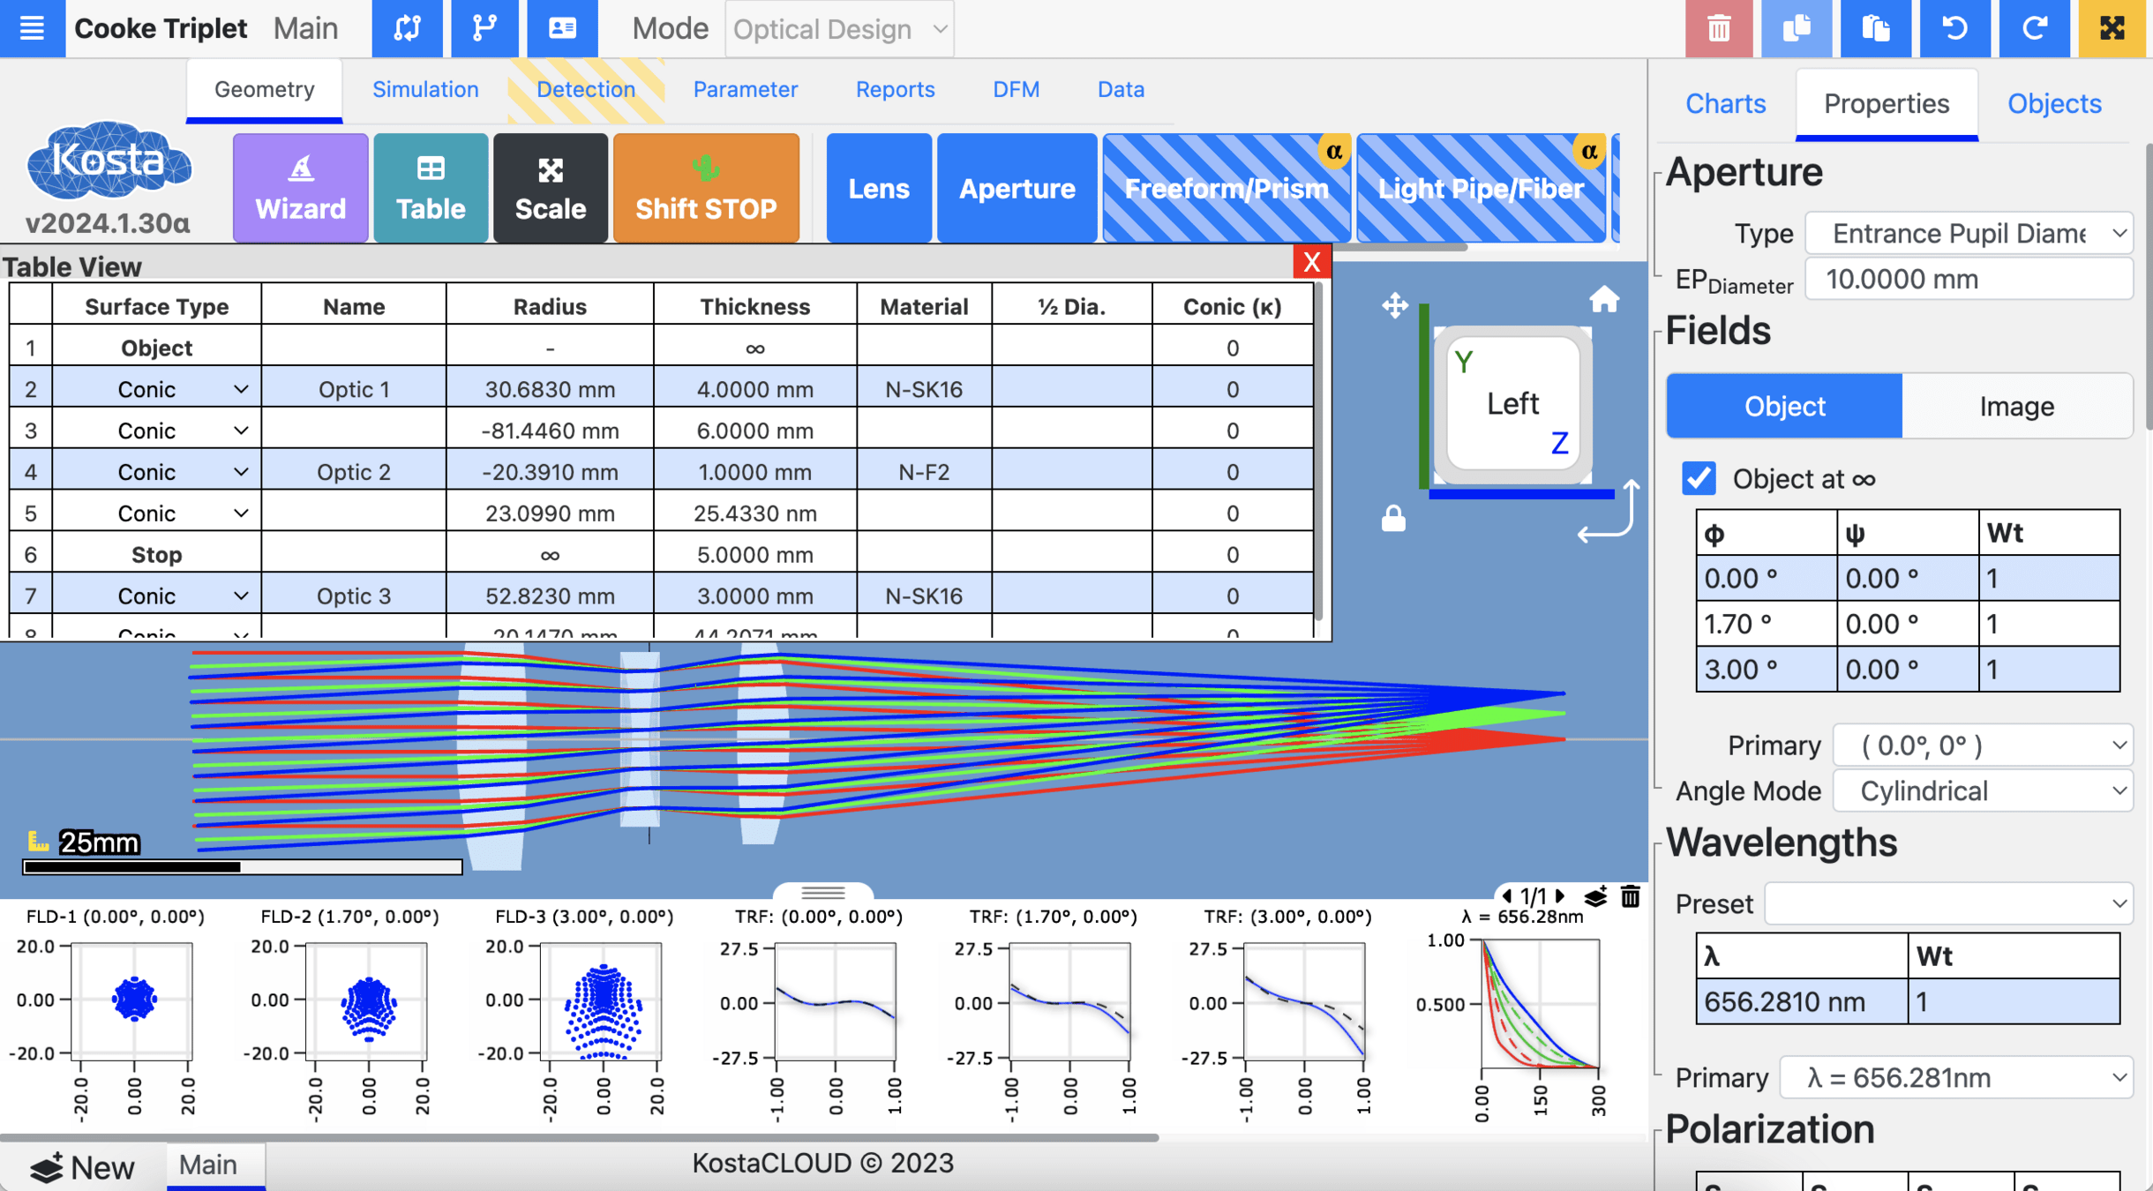
Task: Click the lock icon in viewport
Action: (1393, 519)
